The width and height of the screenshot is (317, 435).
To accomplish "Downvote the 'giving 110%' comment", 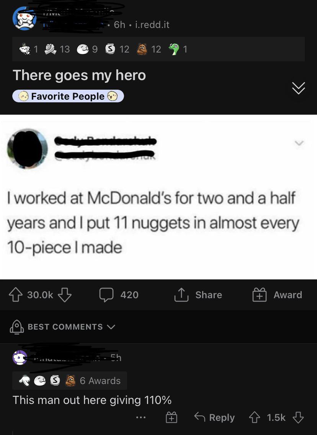I will click(298, 417).
